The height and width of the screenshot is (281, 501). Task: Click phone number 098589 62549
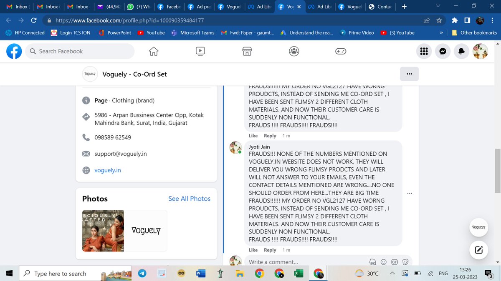(x=113, y=137)
